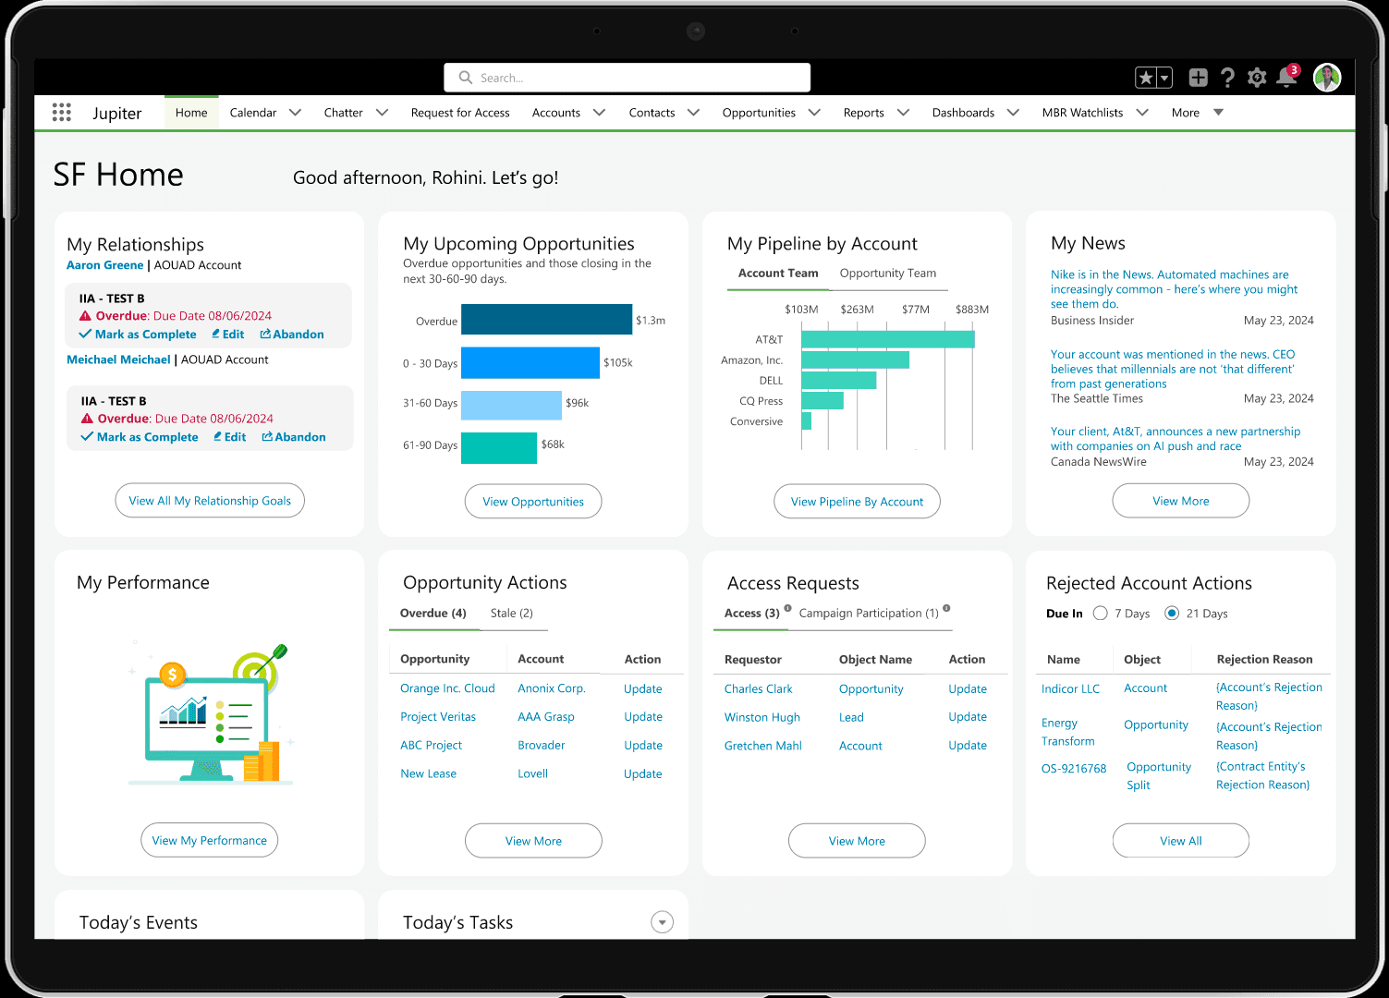
Task: Abandon Meichael Meichael's IIA - TEST B goal
Action: (294, 437)
